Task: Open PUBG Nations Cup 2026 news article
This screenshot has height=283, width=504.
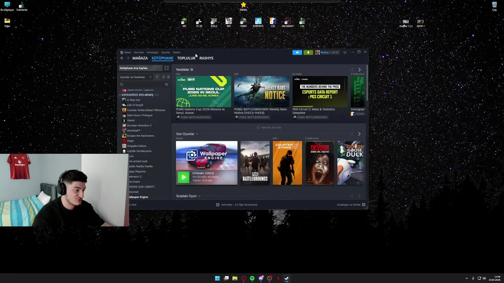Action: [x=203, y=97]
